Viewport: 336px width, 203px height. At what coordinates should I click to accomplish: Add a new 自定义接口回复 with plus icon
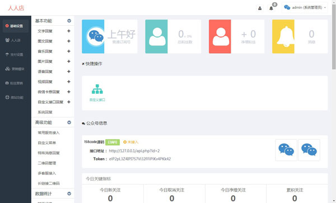coord(69,102)
